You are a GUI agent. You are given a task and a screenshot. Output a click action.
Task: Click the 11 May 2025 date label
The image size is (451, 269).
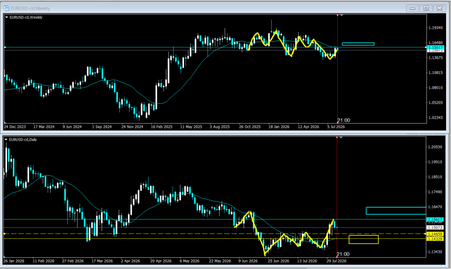pos(191,127)
